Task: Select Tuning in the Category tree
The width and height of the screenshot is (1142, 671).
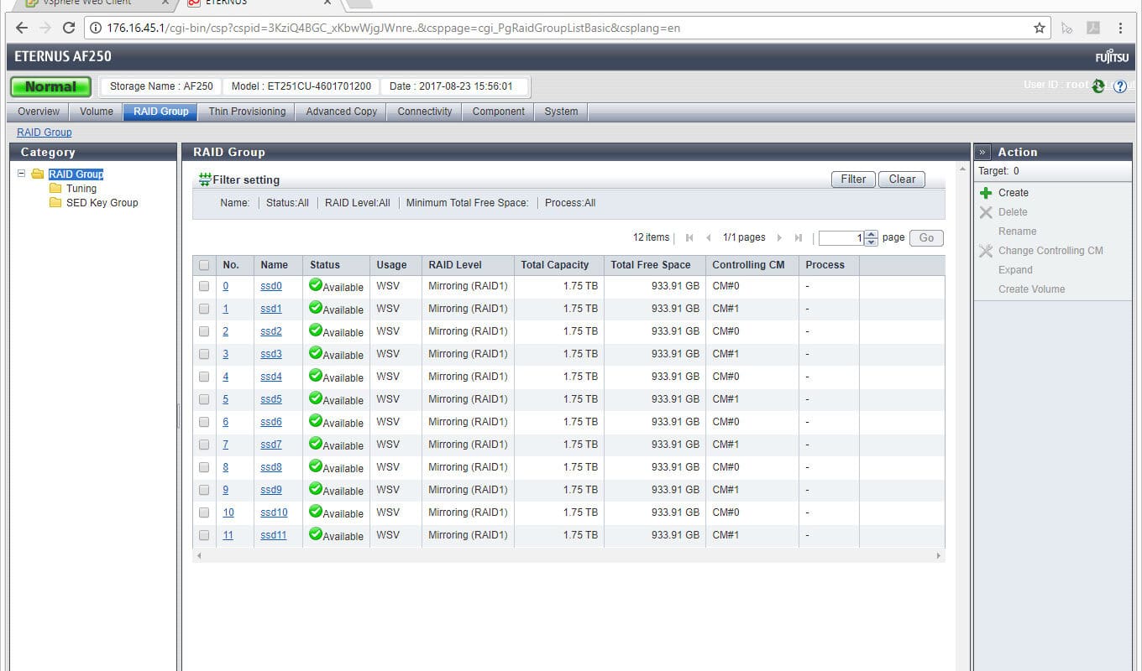Action: point(81,189)
